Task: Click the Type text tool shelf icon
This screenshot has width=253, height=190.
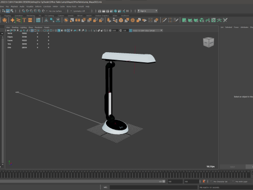Action: tap(24, 20)
